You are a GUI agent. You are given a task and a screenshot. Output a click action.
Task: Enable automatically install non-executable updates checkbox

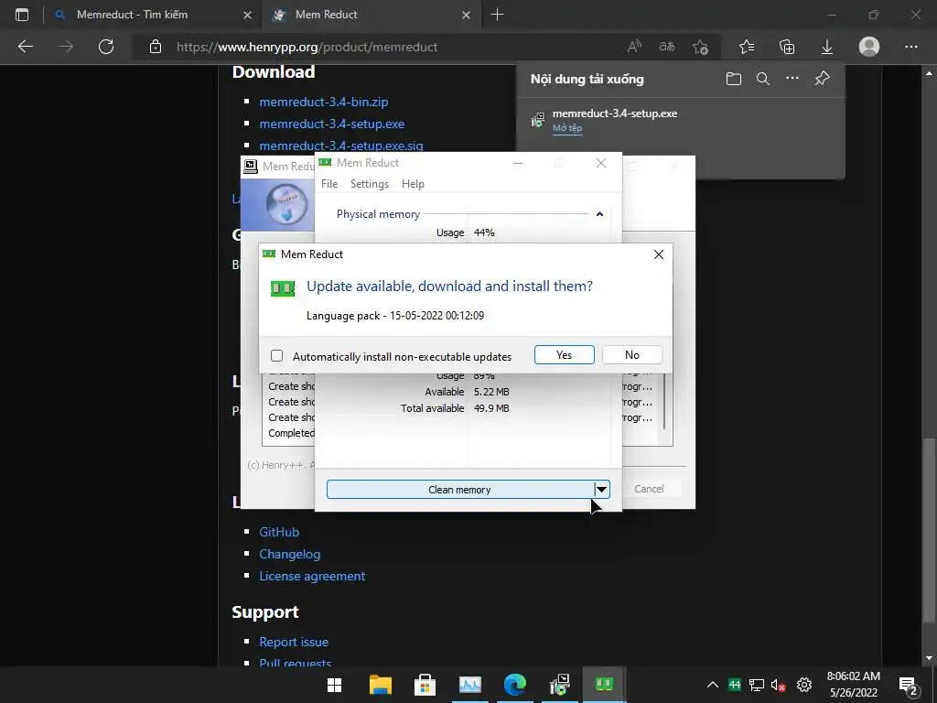coord(276,356)
